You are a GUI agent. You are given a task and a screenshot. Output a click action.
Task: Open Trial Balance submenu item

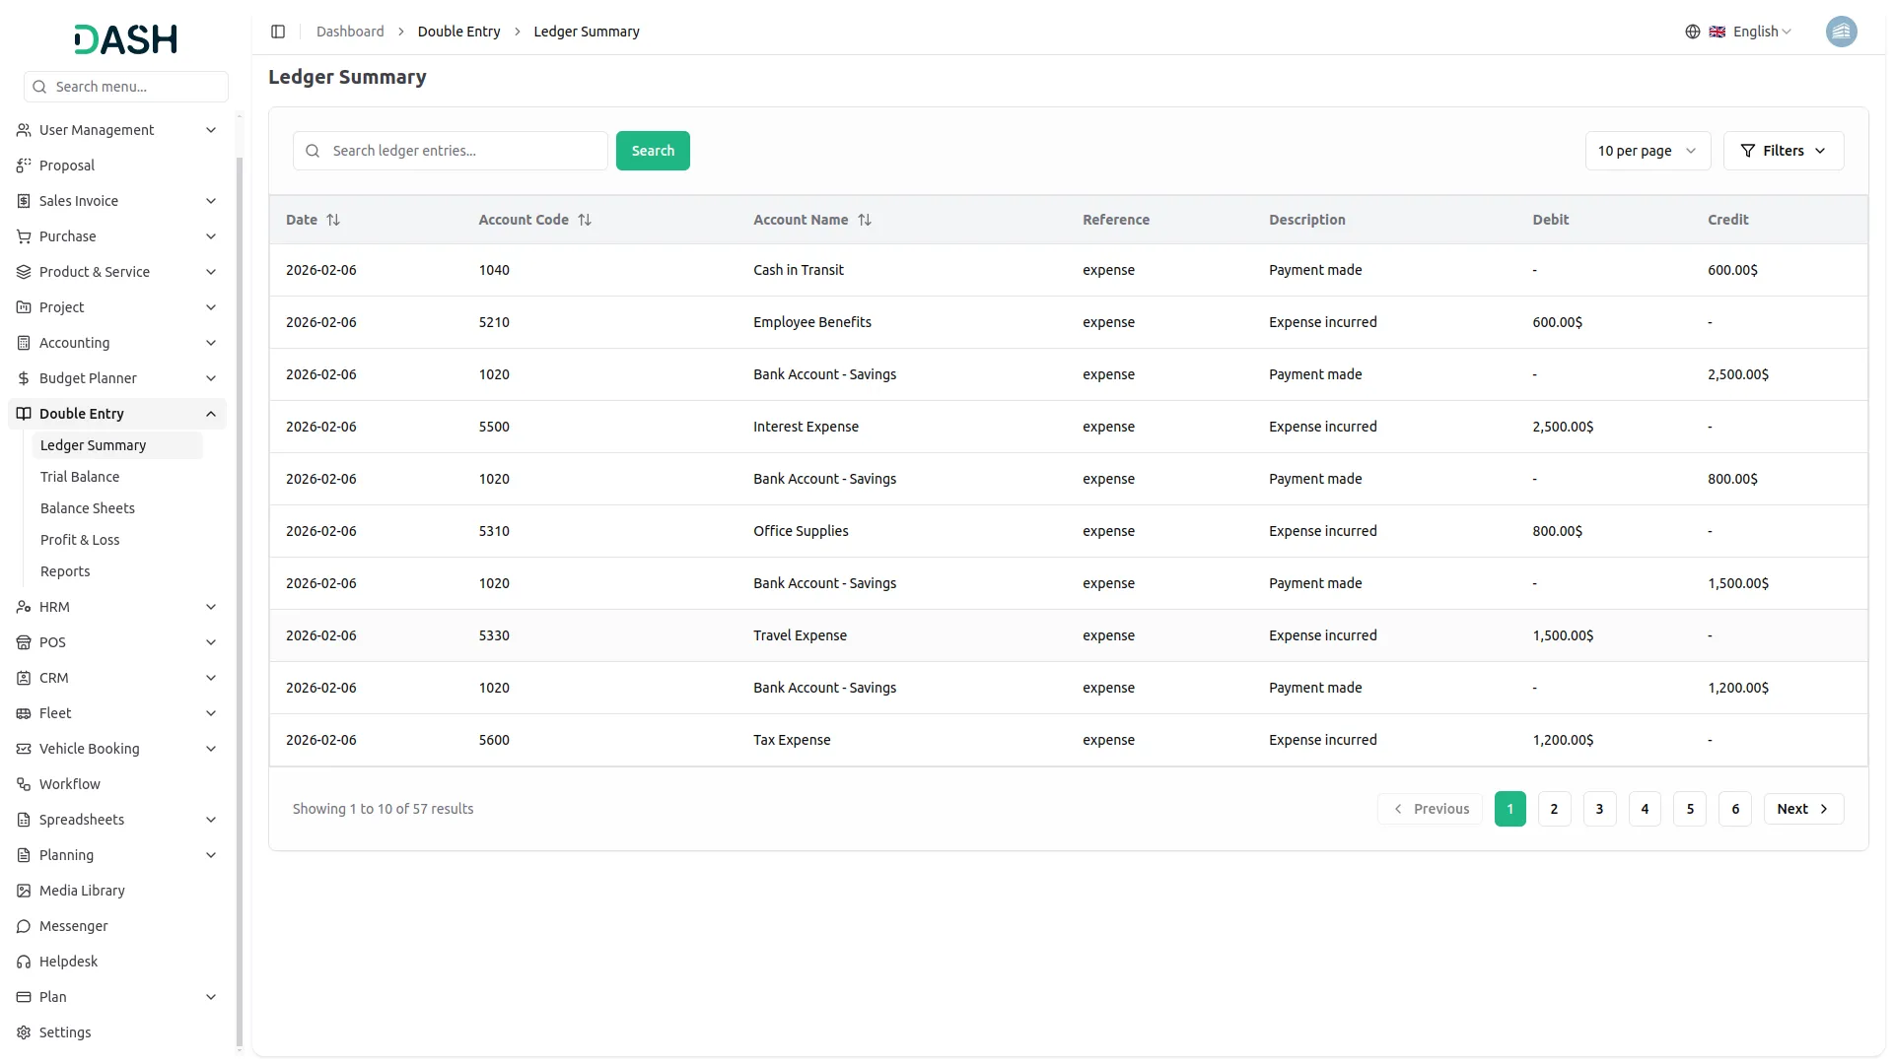(x=80, y=477)
